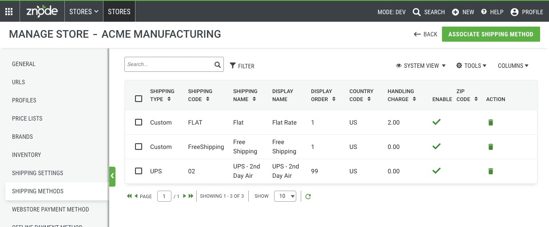
Task: Go to last page of results
Action: point(191,196)
